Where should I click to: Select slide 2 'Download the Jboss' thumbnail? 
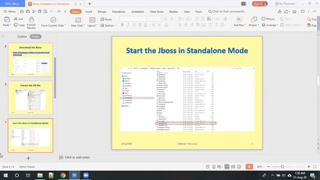point(30,60)
